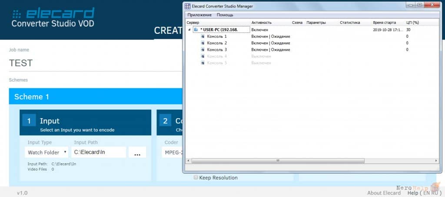The height and width of the screenshot is (197, 445).
Task: Click the browse button next to Input Path
Action: pyautogui.click(x=137, y=152)
